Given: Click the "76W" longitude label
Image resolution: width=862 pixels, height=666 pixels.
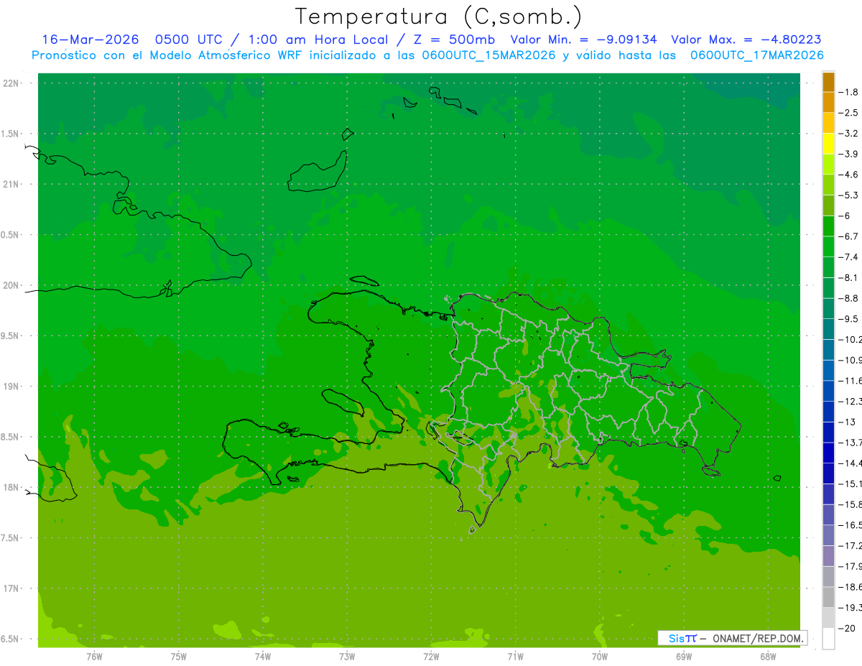Looking at the screenshot, I should (x=94, y=656).
